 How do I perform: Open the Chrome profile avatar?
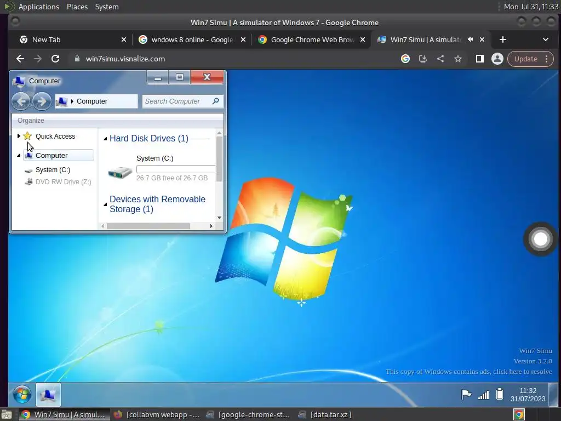click(x=497, y=59)
